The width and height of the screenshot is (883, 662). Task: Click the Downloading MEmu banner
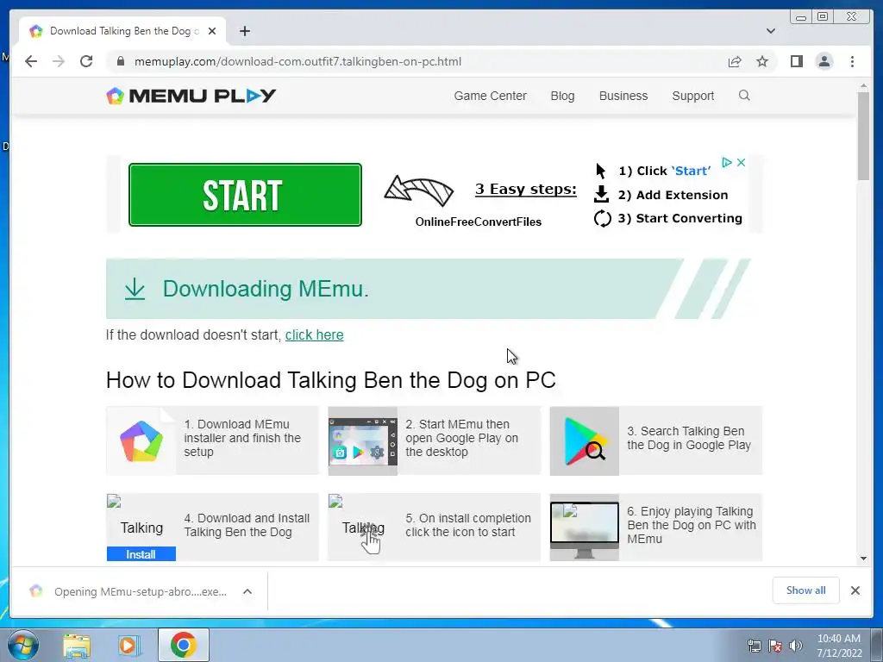(x=428, y=289)
